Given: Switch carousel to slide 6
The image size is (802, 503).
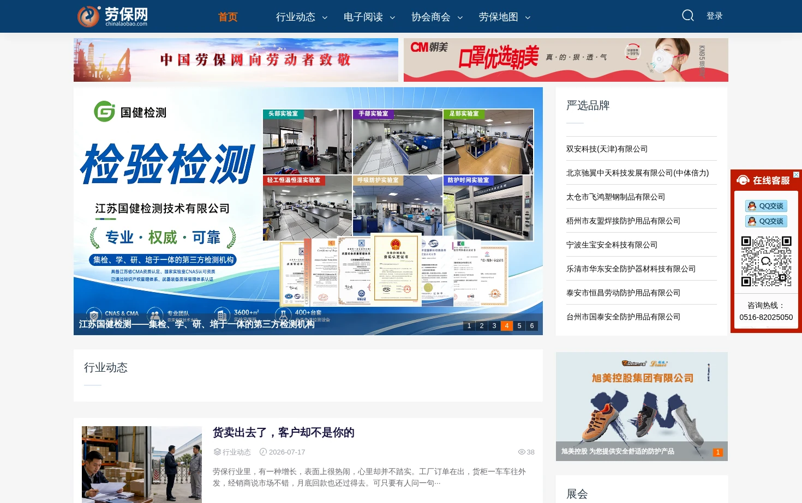Looking at the screenshot, I should pyautogui.click(x=532, y=326).
